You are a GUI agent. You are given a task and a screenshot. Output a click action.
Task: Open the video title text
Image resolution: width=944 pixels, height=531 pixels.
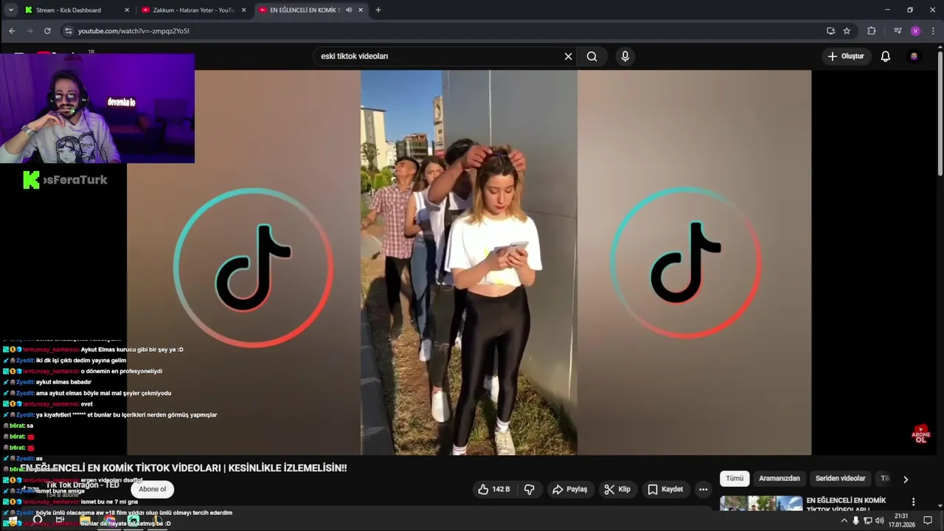184,468
